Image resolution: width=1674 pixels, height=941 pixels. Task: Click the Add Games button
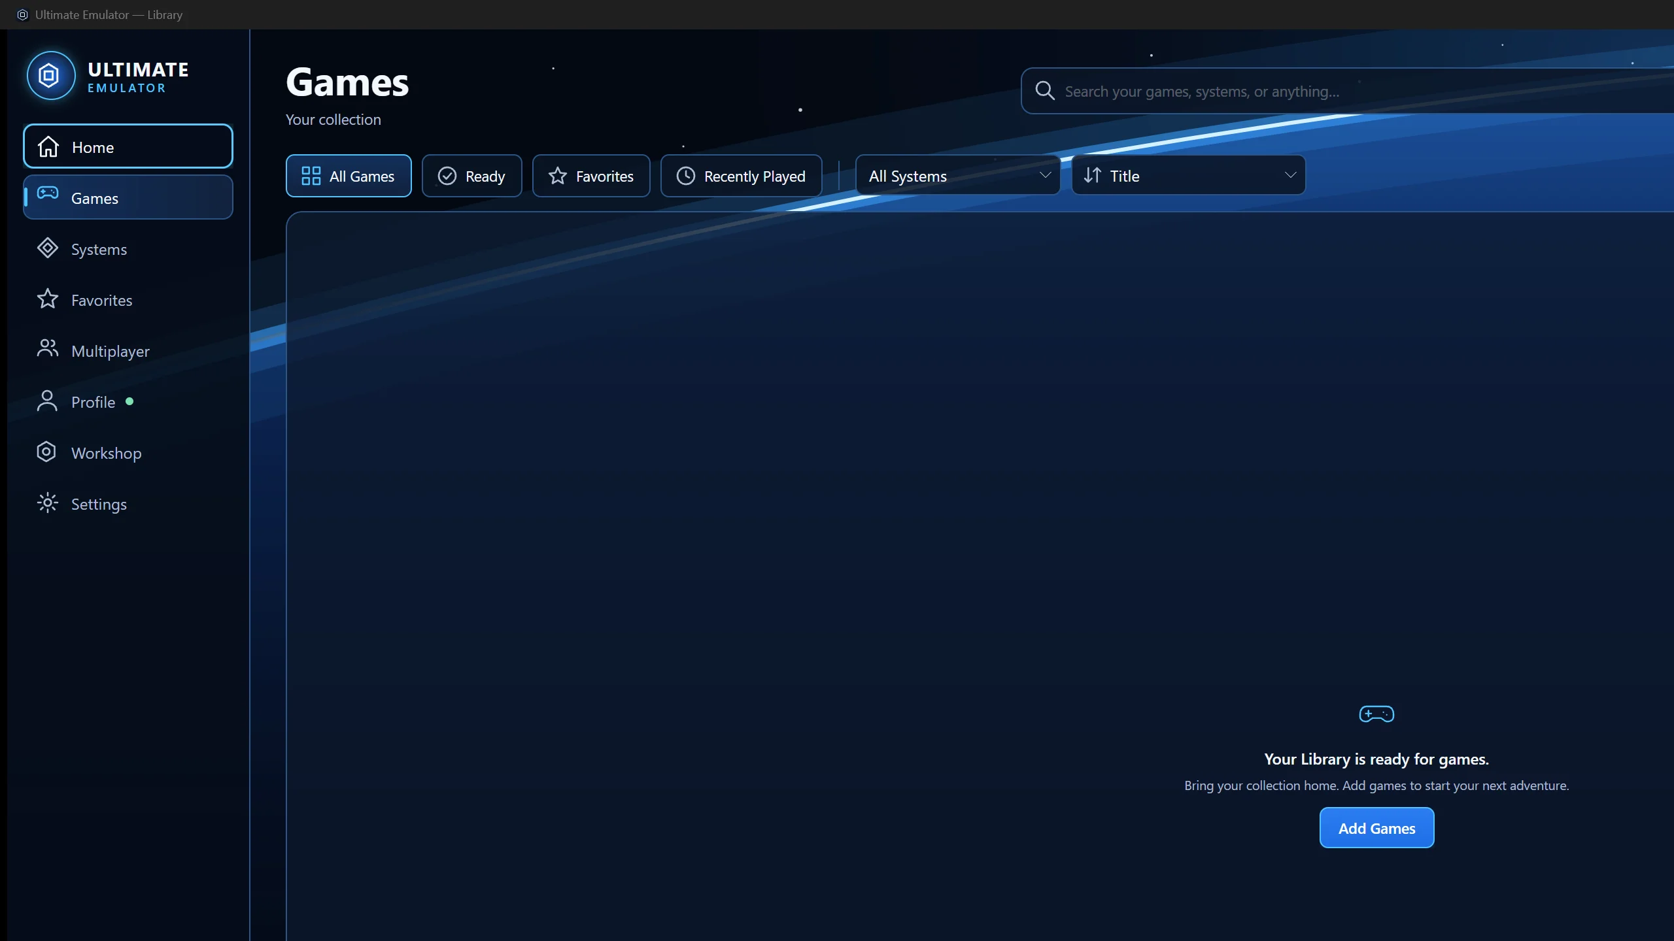[x=1376, y=828]
